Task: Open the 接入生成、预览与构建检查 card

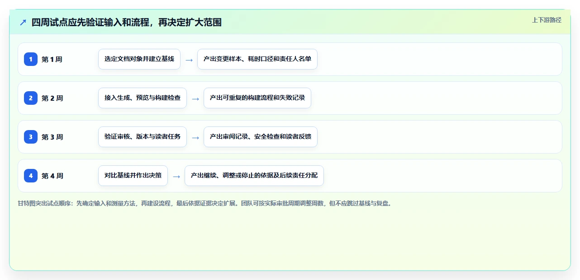Action: point(143,98)
